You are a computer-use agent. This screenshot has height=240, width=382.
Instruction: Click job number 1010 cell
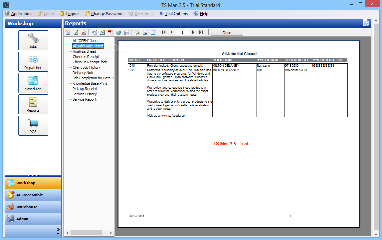click(x=137, y=66)
